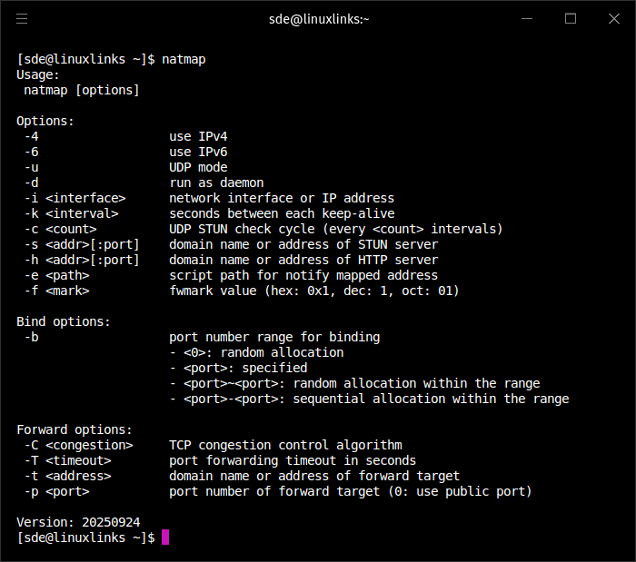Click the HTTP server description text

(x=303, y=260)
